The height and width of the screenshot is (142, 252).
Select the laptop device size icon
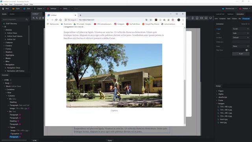tap(206, 18)
